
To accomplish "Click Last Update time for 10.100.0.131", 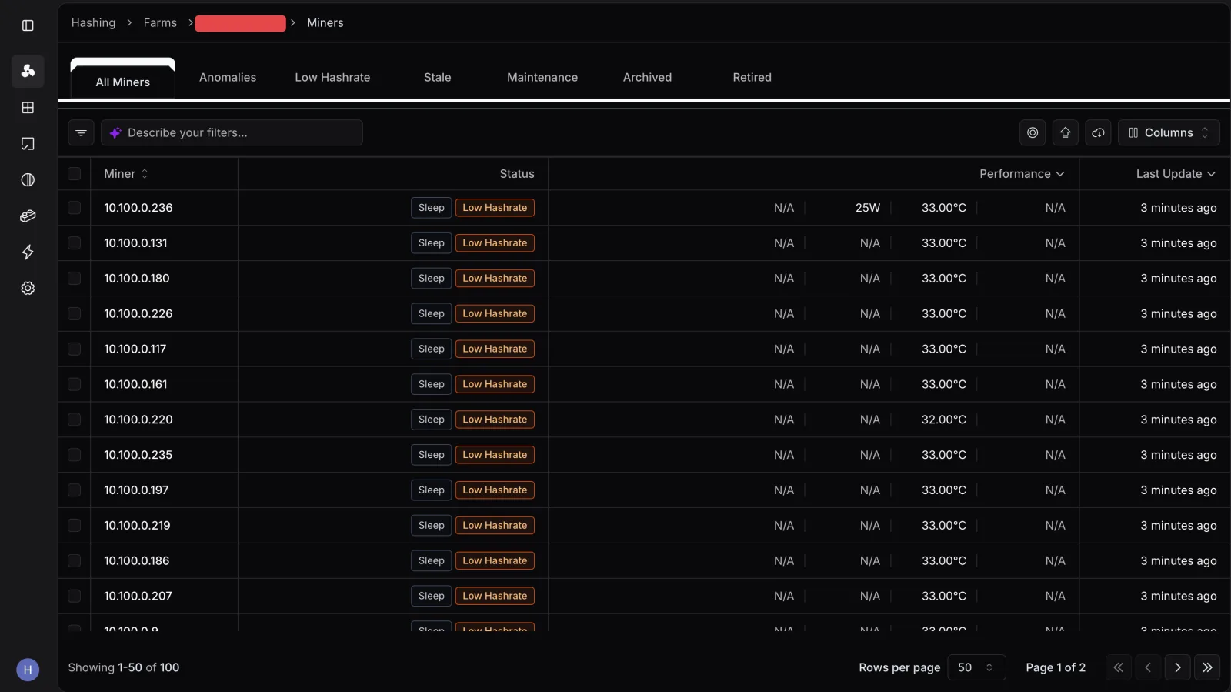I will coord(1178,243).
